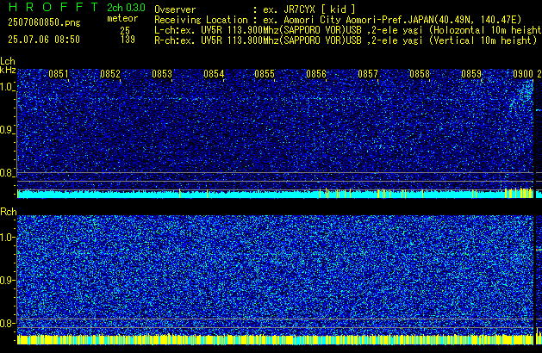
Task: Click the Ovserver line with JR7CYX
Action: point(255,9)
